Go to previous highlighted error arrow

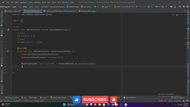coord(181,15)
